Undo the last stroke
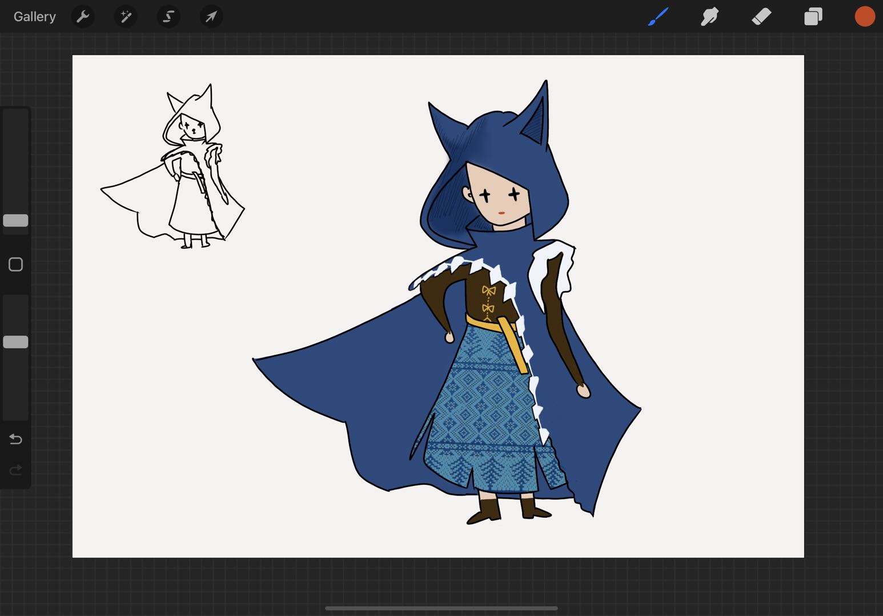 [15, 439]
